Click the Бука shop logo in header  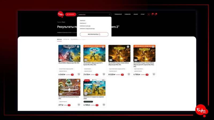pos(61,14)
